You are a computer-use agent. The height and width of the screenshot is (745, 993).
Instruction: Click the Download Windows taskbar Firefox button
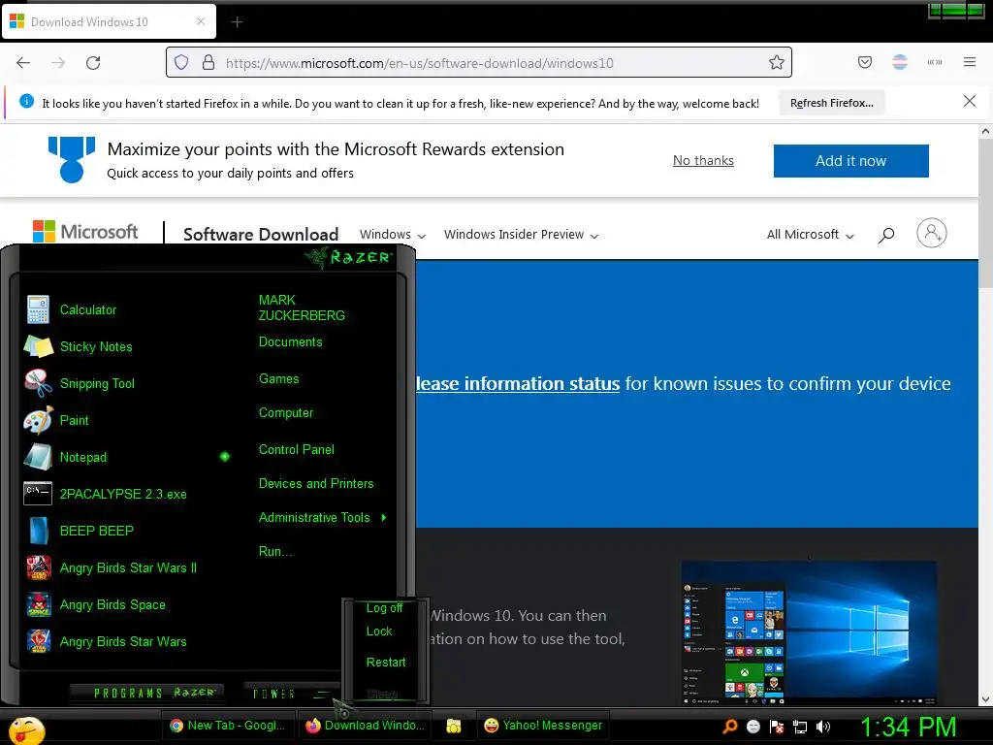pos(366,726)
